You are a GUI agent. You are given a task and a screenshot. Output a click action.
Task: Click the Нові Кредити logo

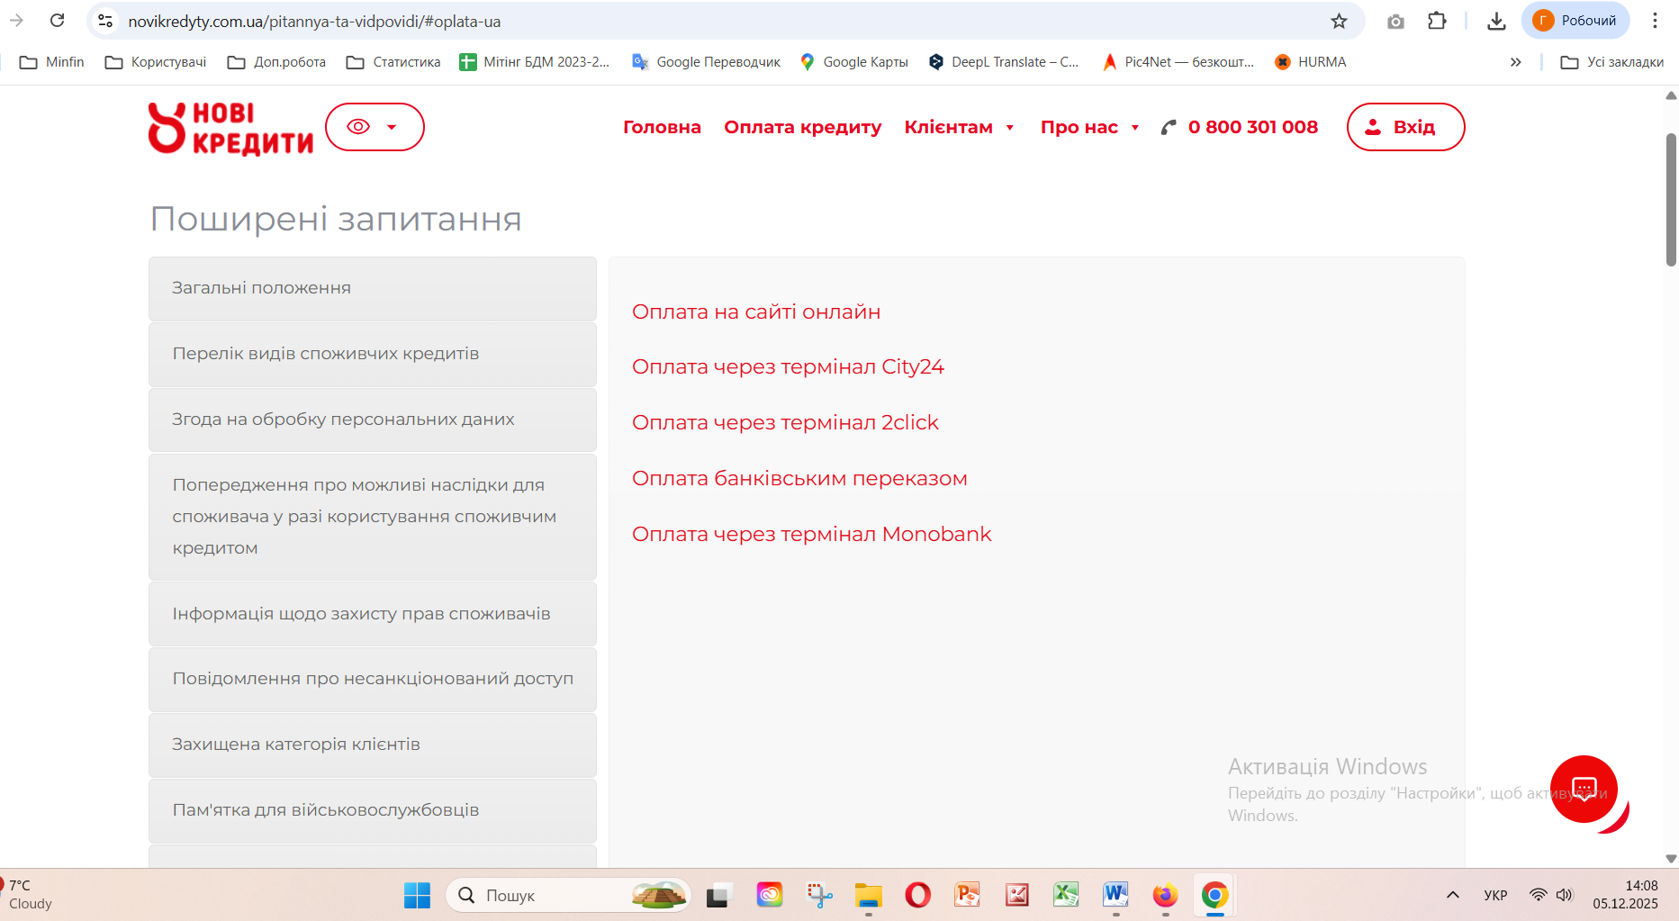coord(230,128)
